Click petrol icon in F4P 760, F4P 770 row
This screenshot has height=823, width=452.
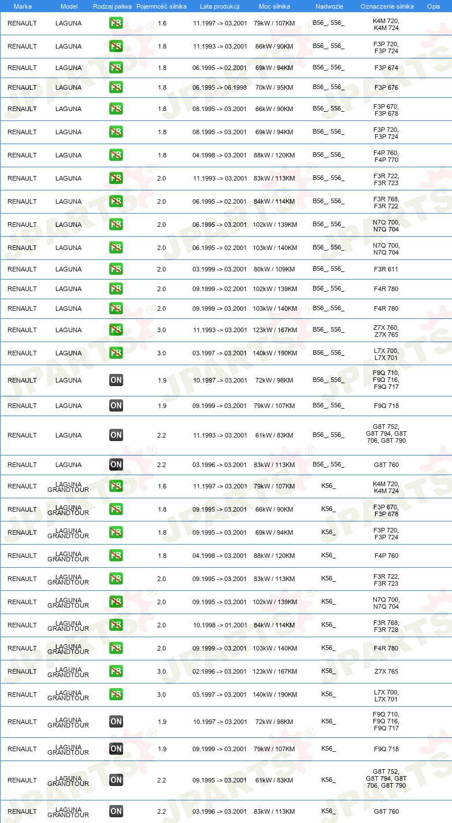point(116,155)
